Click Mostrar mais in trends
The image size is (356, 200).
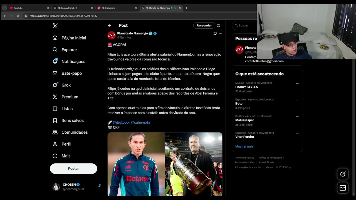point(244,146)
